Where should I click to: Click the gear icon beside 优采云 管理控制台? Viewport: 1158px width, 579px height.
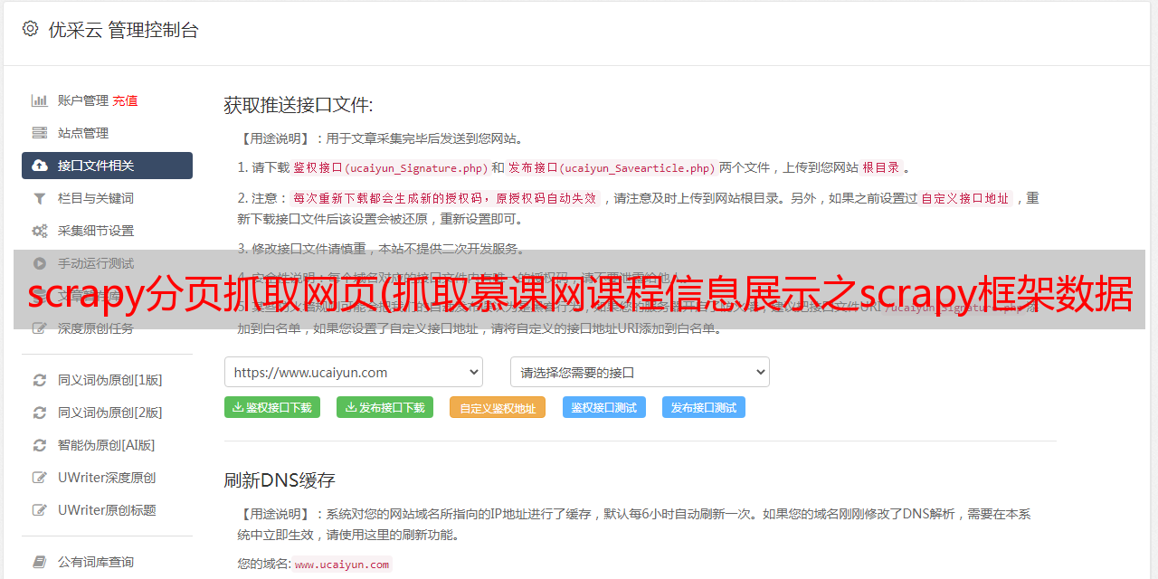[x=30, y=29]
